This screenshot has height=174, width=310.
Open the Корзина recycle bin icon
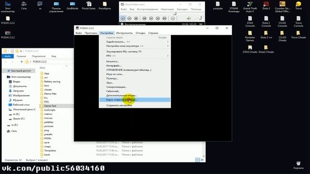click(x=298, y=165)
